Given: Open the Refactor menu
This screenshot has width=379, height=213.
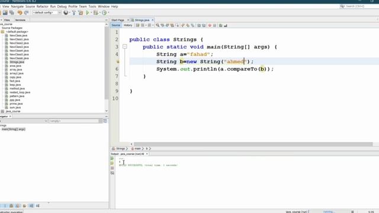Looking at the screenshot, I should [42, 7].
